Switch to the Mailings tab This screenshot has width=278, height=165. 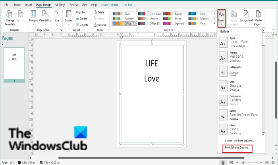60,5
